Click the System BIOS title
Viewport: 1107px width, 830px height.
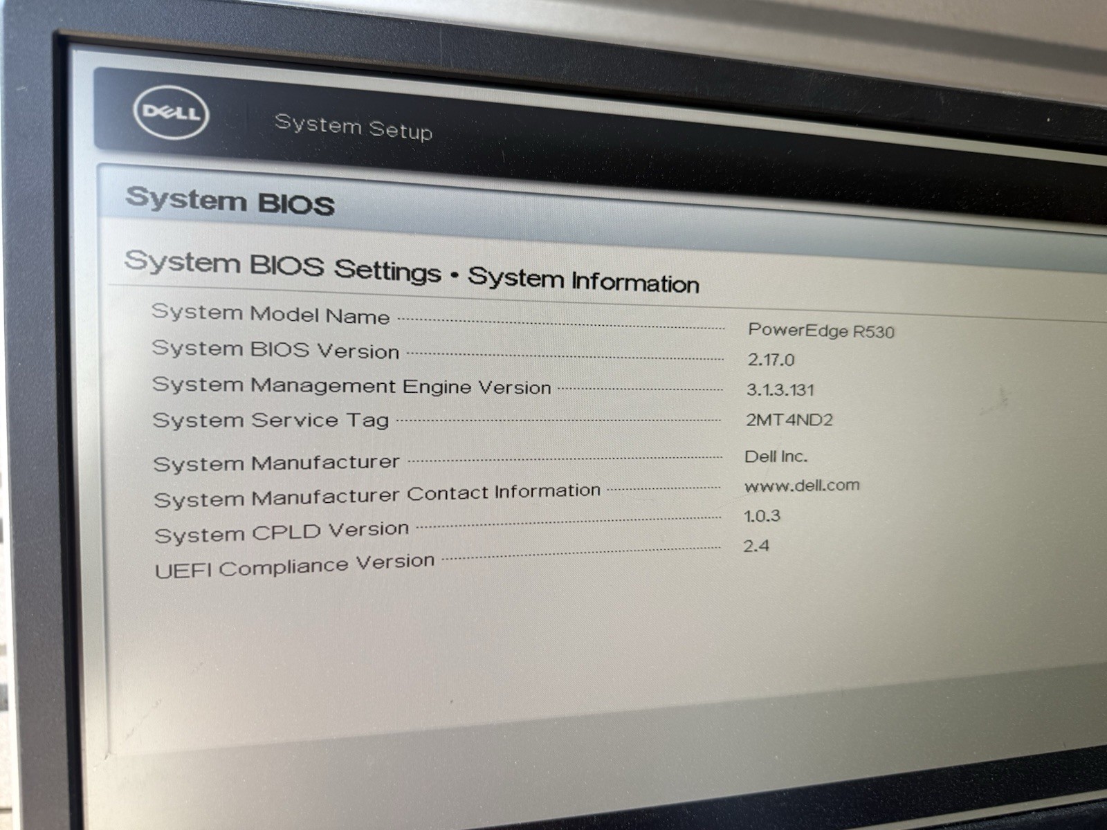click(230, 201)
